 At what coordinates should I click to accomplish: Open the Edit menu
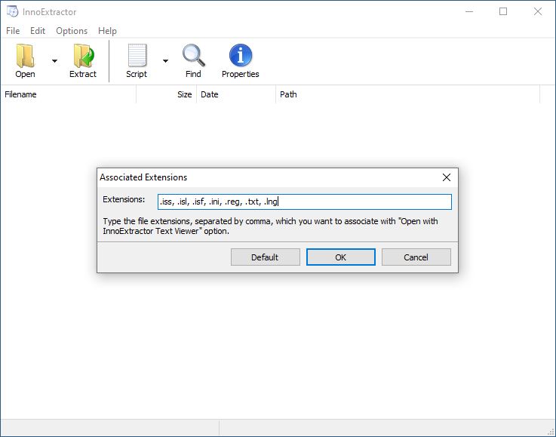click(38, 31)
